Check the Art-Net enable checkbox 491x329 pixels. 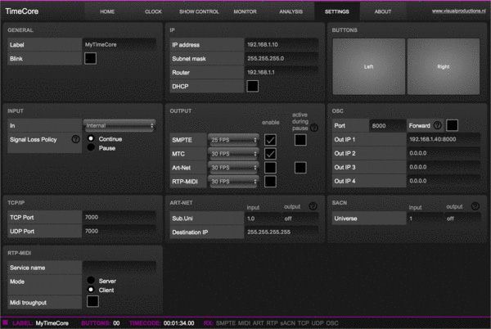click(270, 168)
